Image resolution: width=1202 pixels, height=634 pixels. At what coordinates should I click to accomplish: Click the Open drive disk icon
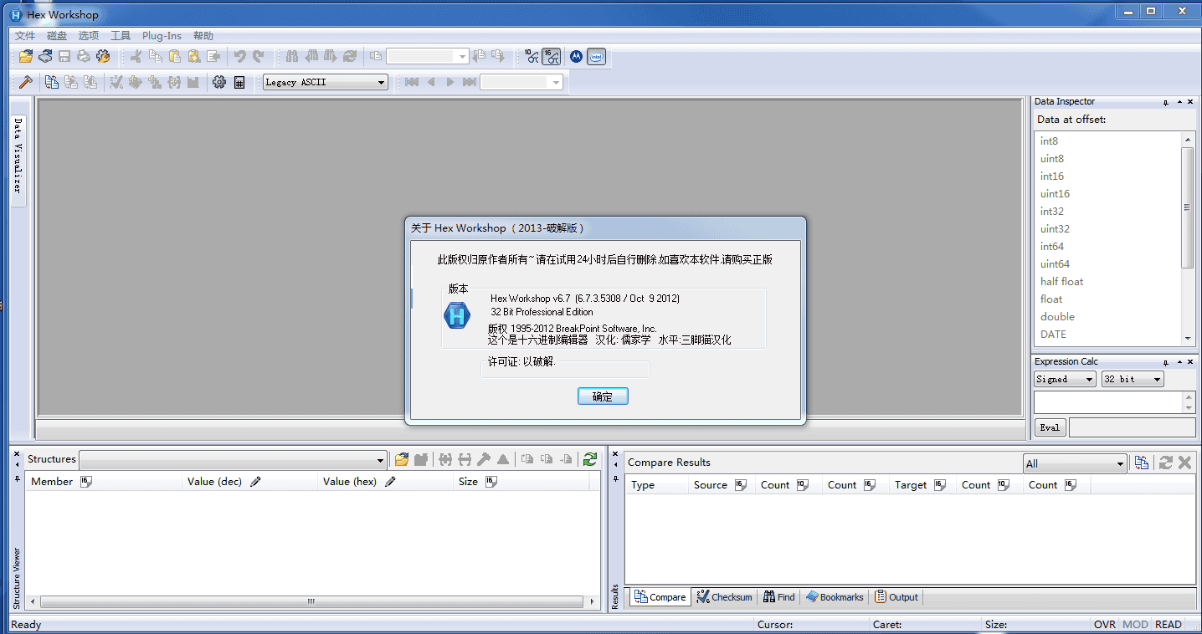[45, 56]
